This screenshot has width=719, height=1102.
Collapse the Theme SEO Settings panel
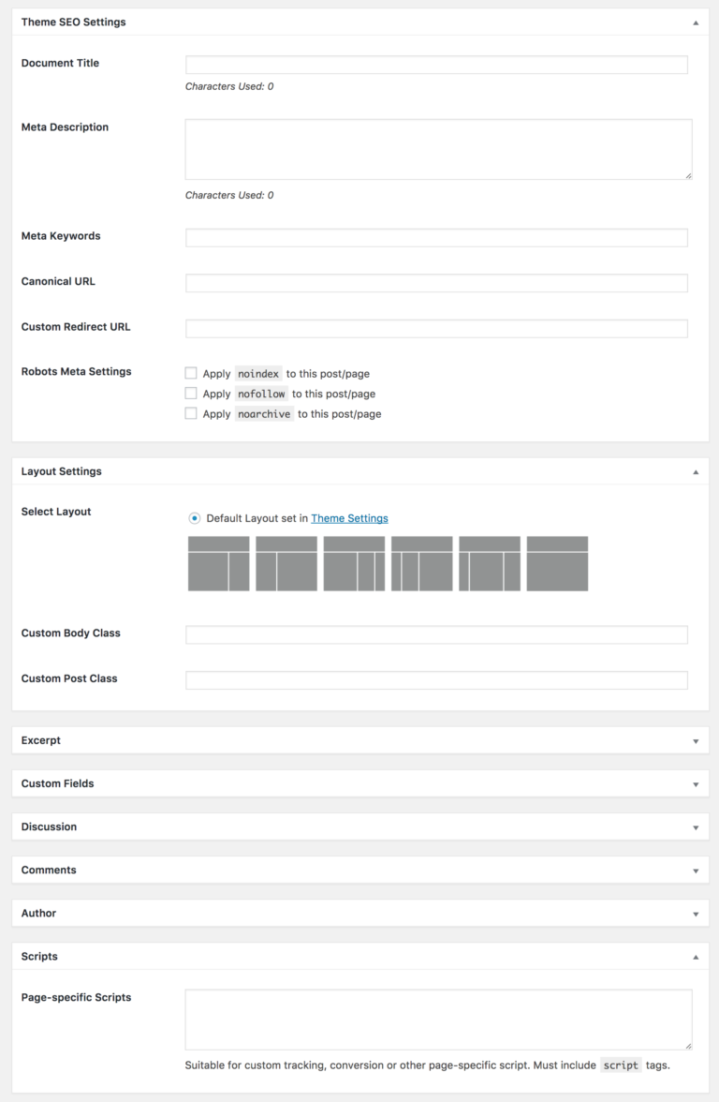(696, 22)
